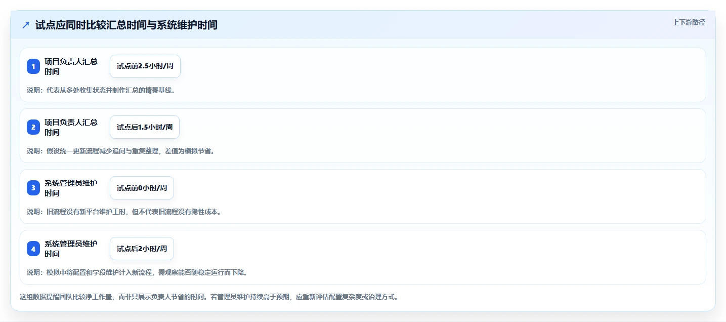This screenshot has width=726, height=322.
Task: Click 系统管理员维护时间 label in step 3
Action: 71,188
